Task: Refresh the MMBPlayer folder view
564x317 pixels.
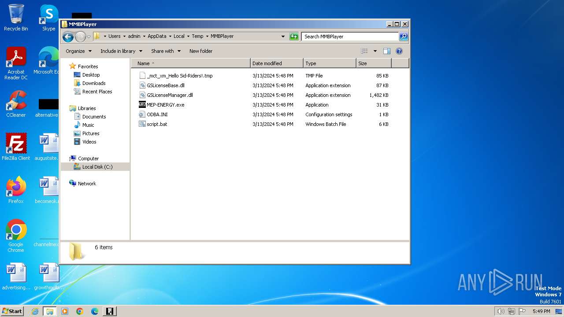Action: tap(294, 37)
